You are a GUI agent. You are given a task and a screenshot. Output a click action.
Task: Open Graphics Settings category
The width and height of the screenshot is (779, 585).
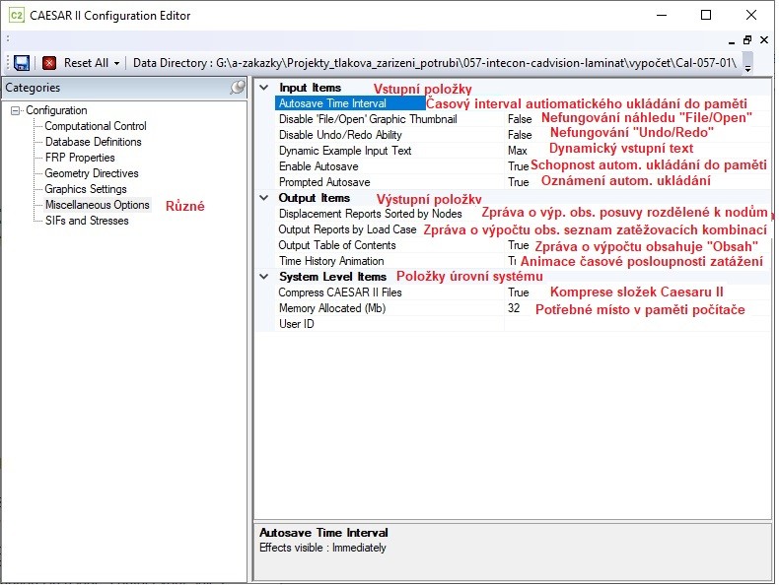[86, 189]
